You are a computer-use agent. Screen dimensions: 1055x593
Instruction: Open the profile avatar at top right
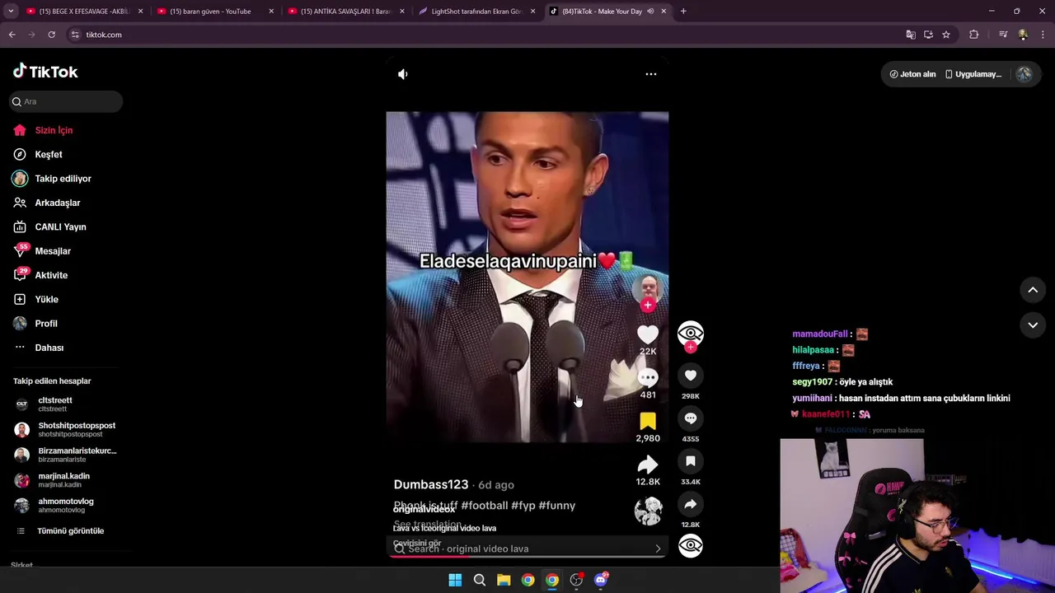(1024, 74)
